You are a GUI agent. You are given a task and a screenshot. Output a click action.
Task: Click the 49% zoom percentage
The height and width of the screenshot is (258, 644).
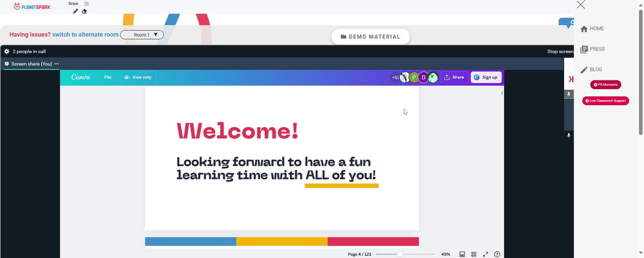(x=446, y=254)
